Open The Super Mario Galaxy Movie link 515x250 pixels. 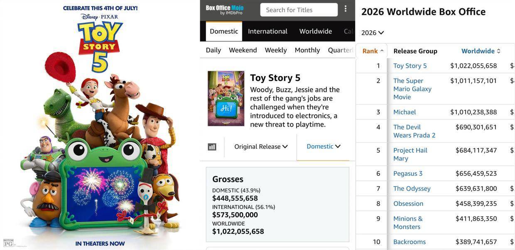click(x=412, y=89)
